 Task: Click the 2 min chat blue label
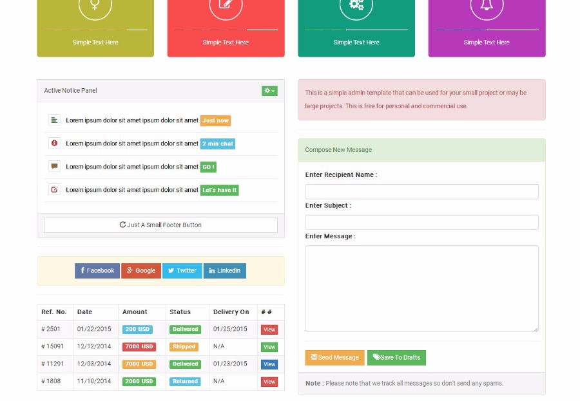point(218,144)
